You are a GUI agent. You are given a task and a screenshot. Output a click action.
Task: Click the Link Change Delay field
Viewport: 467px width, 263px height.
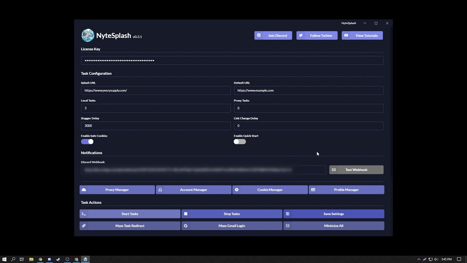pyautogui.click(x=309, y=126)
